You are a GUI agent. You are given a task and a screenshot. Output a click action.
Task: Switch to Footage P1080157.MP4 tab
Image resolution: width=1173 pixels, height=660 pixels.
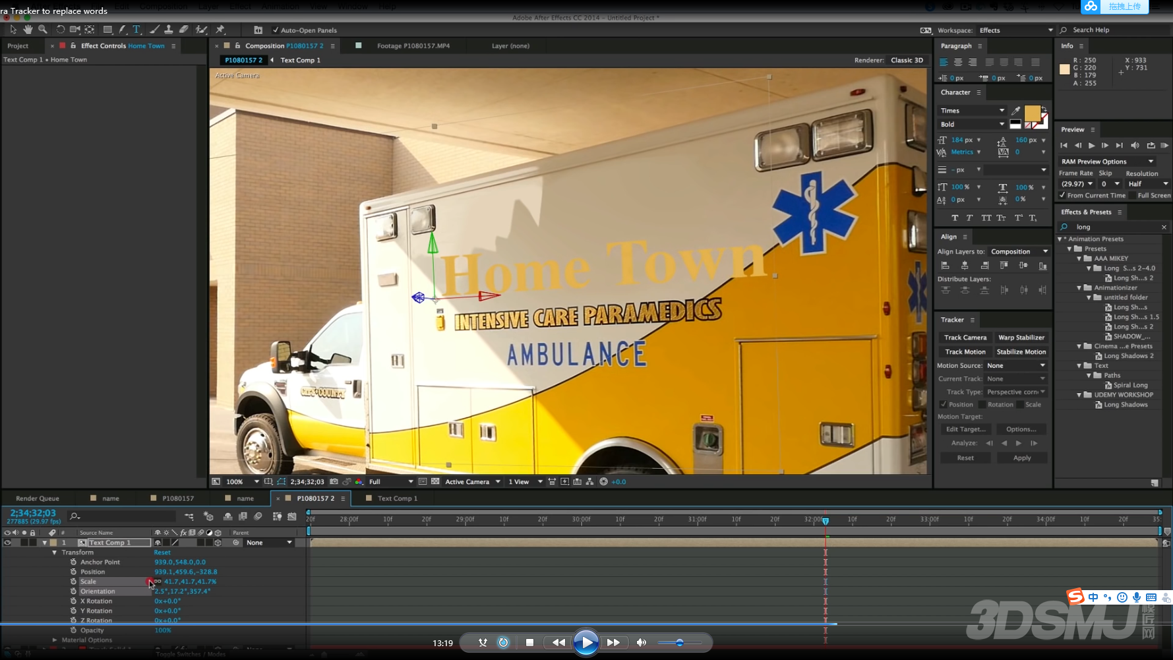[413, 46]
